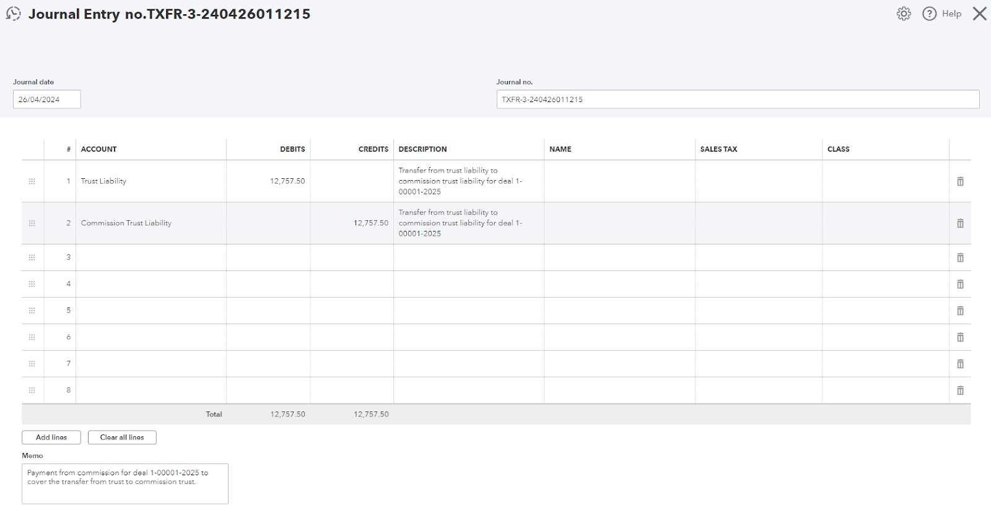Click the DEBITS column header
Viewport: 991px width, 513px height.
point(292,149)
